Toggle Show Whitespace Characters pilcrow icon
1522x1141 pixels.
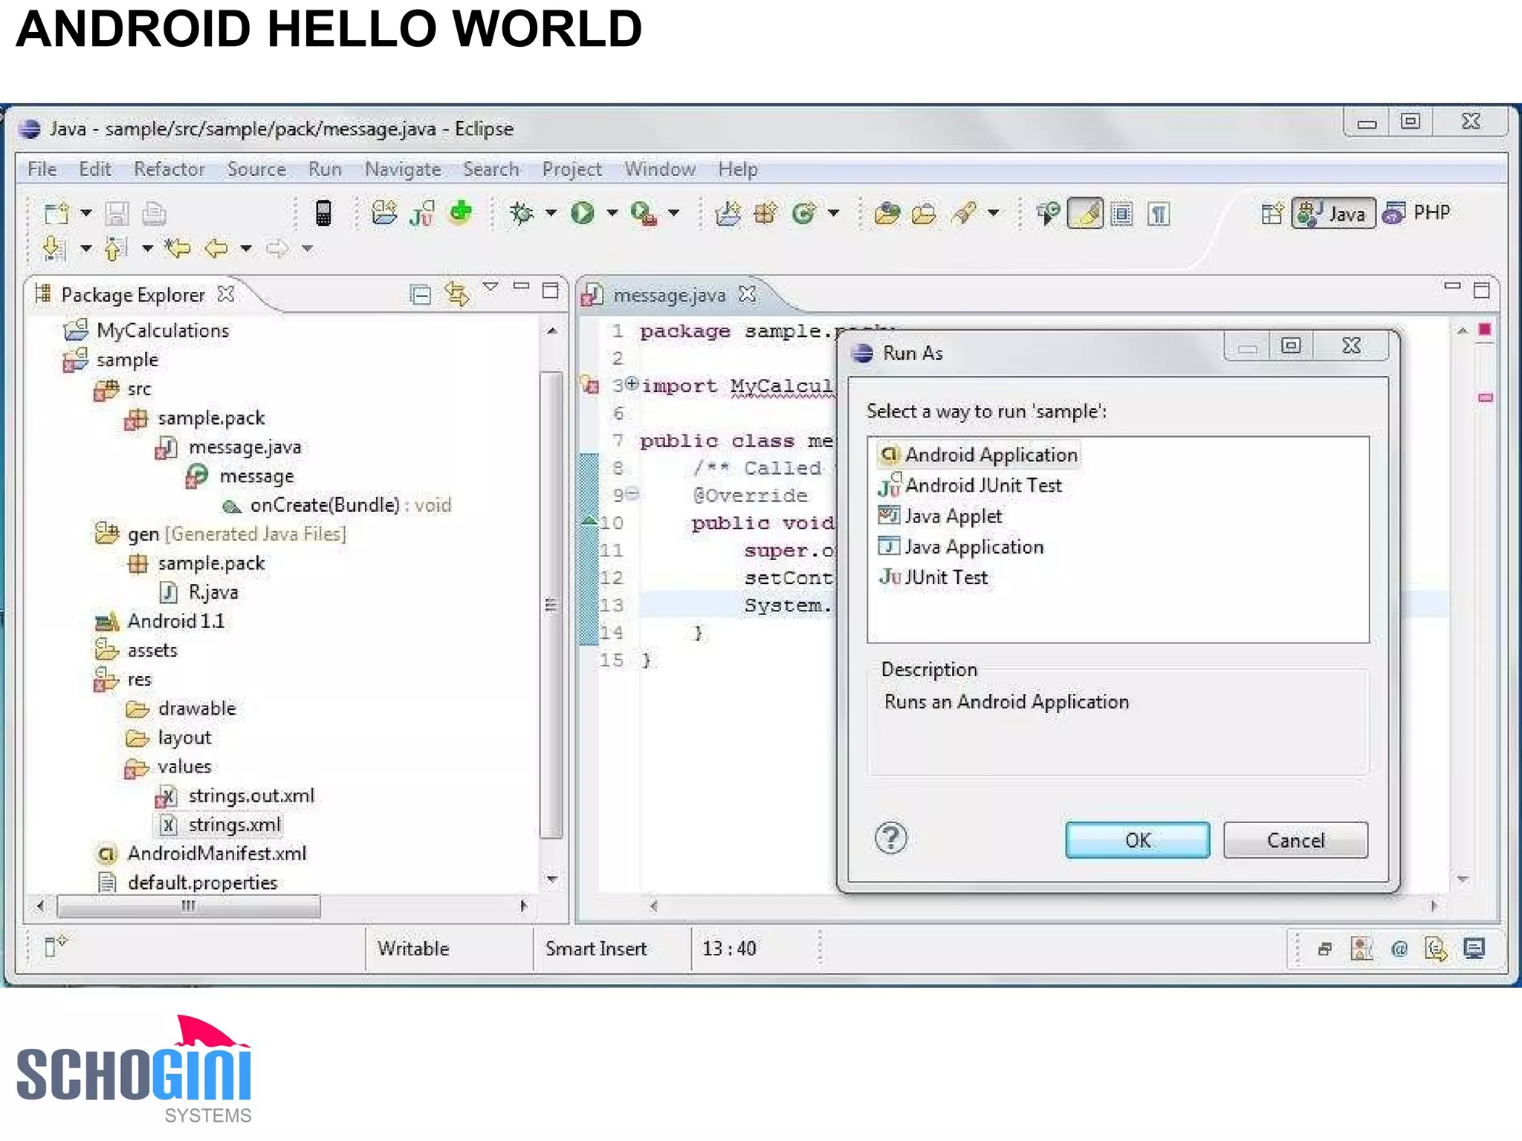click(x=1159, y=214)
